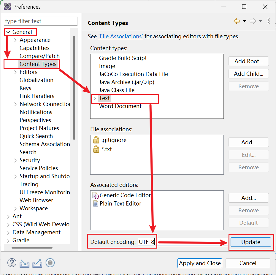The image size is (276, 275).
Task: Click the back navigation arrow icon
Action: tap(237, 21)
